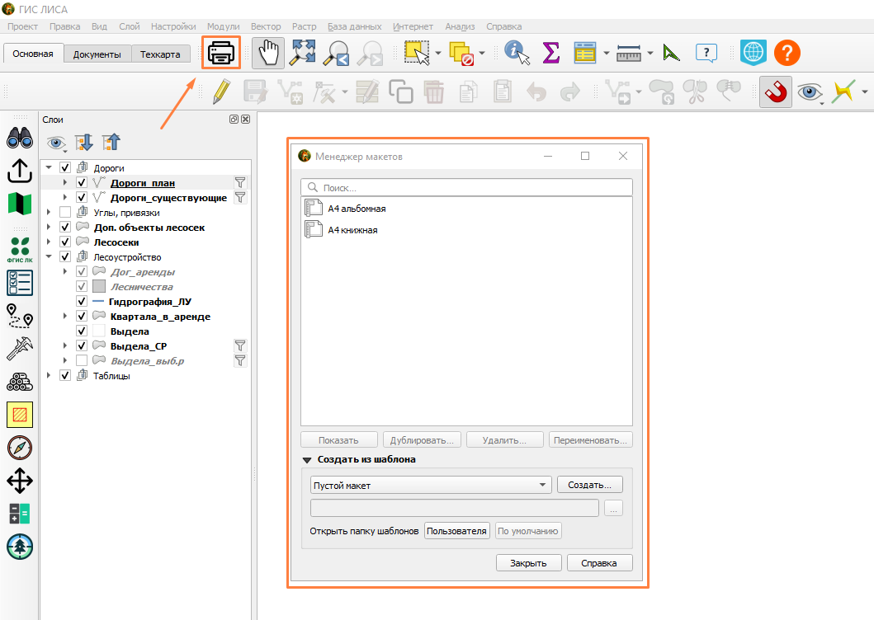Collapse the Лесоустройство group

(x=49, y=256)
